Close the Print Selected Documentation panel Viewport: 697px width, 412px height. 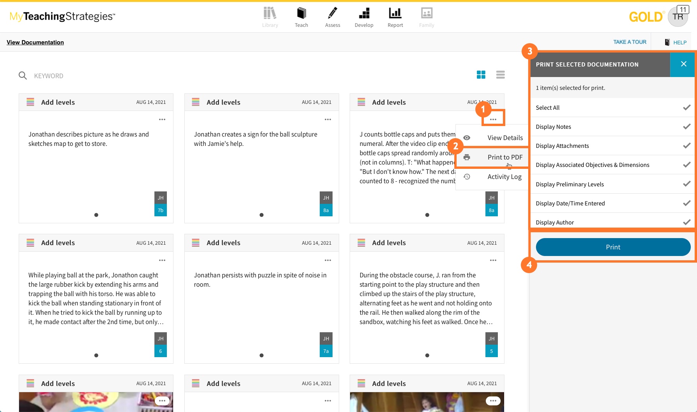coord(683,64)
